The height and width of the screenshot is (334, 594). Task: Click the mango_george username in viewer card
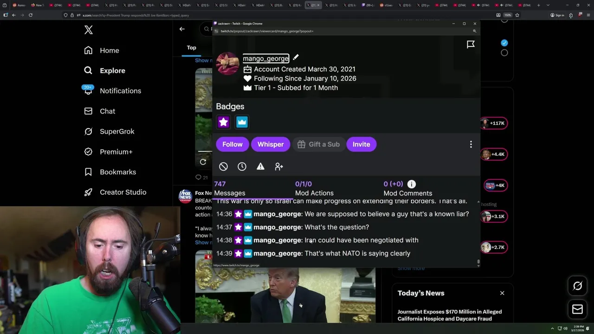tap(266, 58)
